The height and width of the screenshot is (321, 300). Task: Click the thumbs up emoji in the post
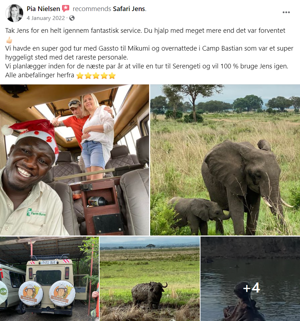9,40
